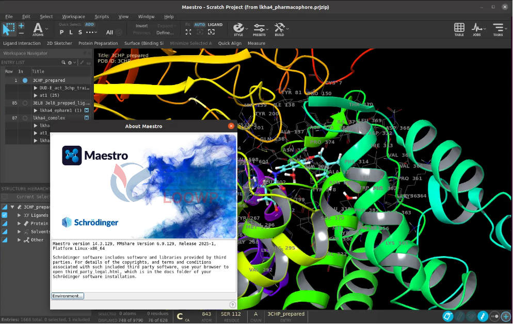Viewport: 513px width, 324px height.
Task: Select All atoms button
Action: (109, 32)
